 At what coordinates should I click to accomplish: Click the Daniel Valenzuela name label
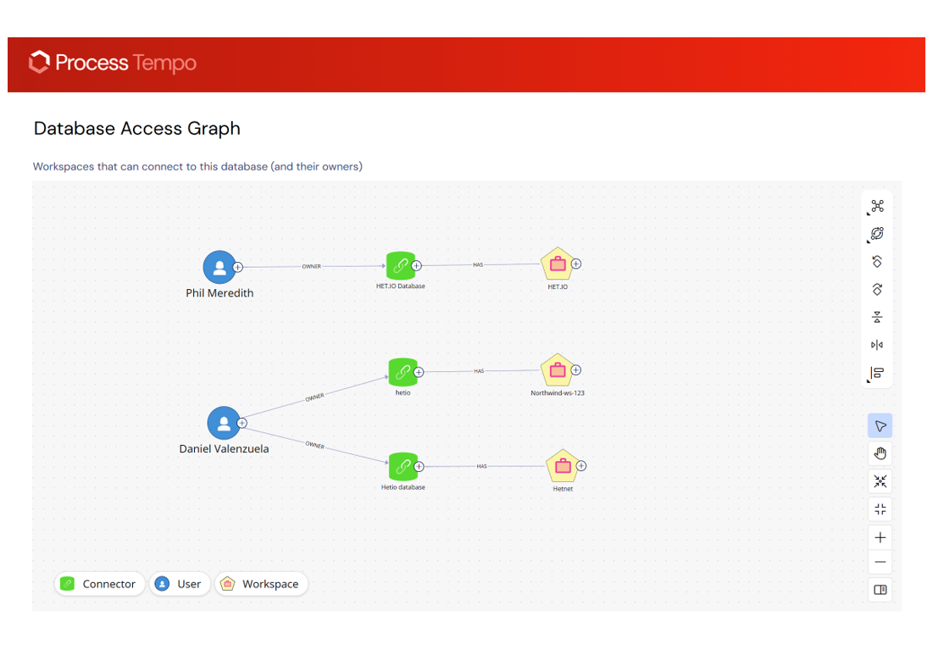224,449
